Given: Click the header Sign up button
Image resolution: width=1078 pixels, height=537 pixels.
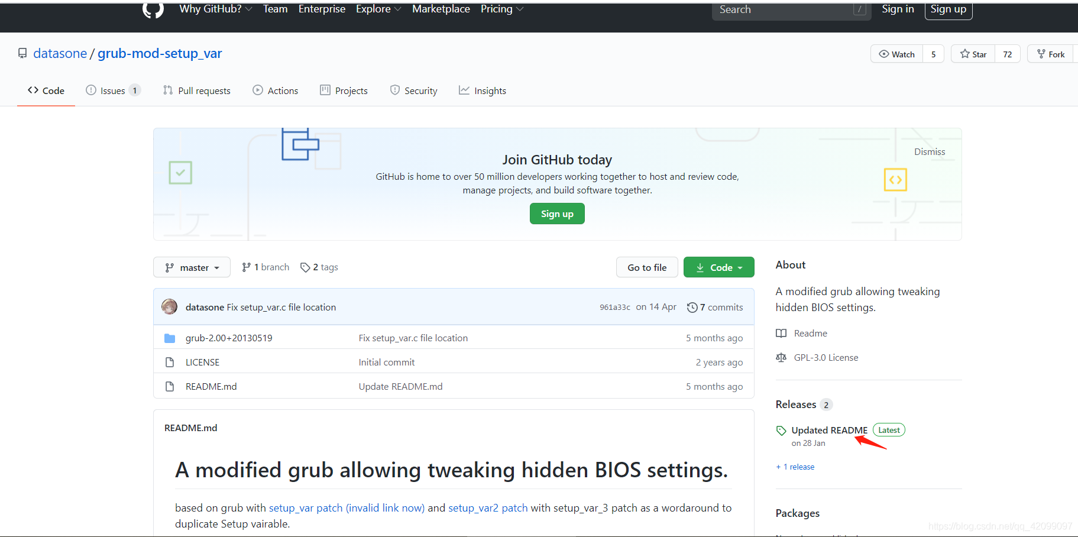Looking at the screenshot, I should point(948,9).
